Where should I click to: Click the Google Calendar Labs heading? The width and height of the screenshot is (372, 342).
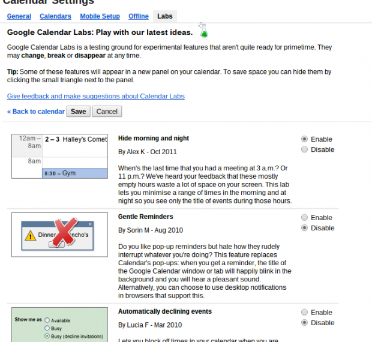click(100, 32)
